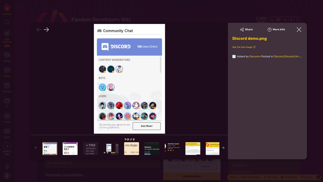Select the Games sidebar icon

7,55
